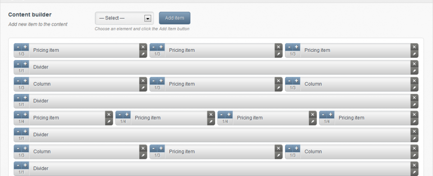Increase width of the first 1/4 Pricing item
The image size is (433, 176).
click(x=25, y=114)
